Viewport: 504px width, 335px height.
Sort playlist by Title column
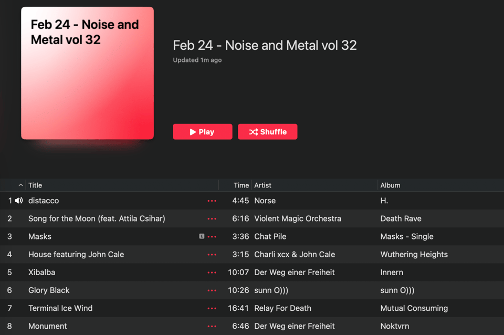coord(35,185)
